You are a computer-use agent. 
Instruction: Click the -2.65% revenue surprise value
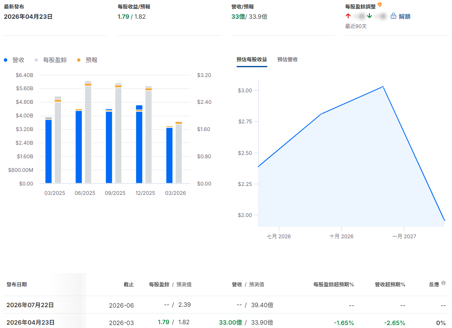point(395,323)
